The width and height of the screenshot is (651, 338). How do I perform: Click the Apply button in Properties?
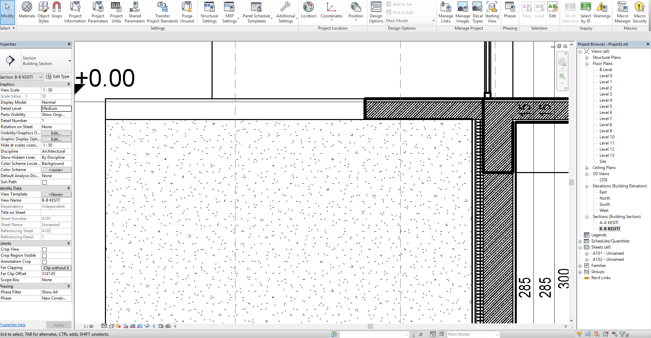[x=59, y=325]
